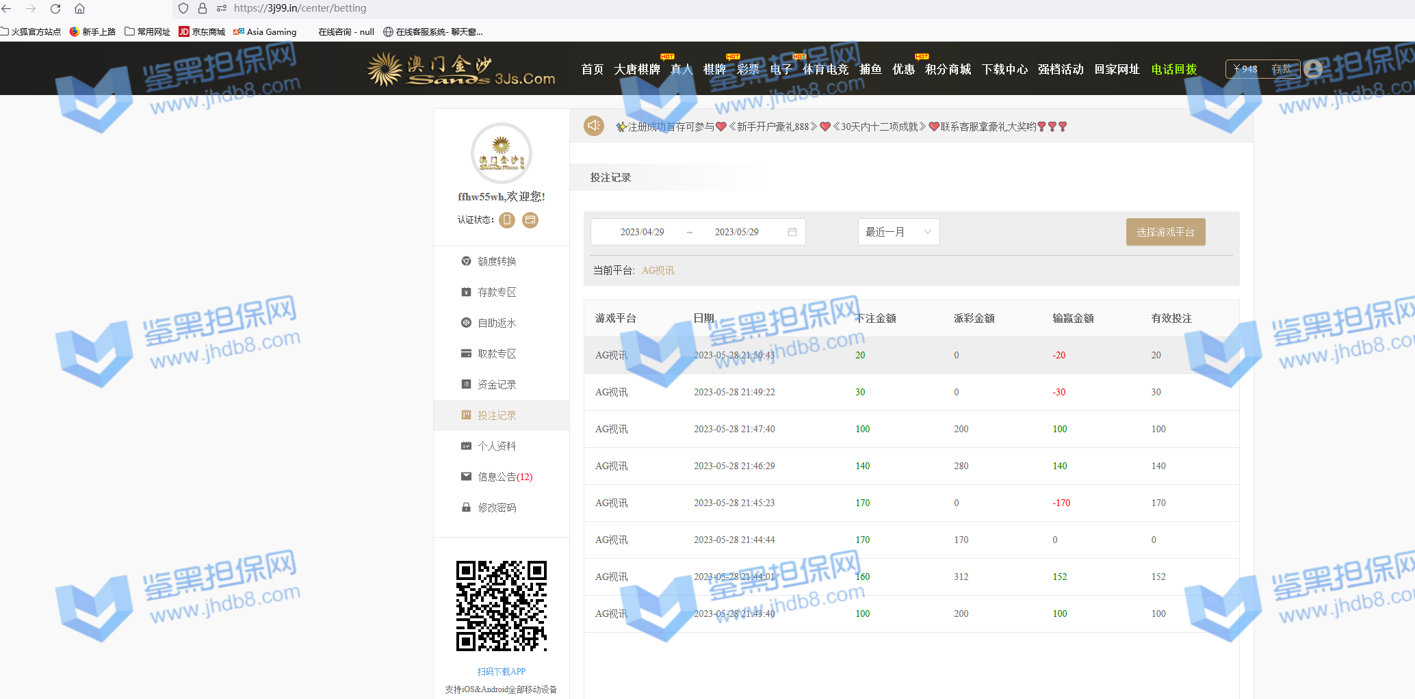Click the 扫码下载APP link

tap(501, 672)
